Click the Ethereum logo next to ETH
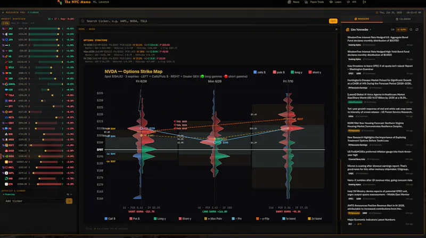Screen dimensions: 426x238 [x=6, y=184]
